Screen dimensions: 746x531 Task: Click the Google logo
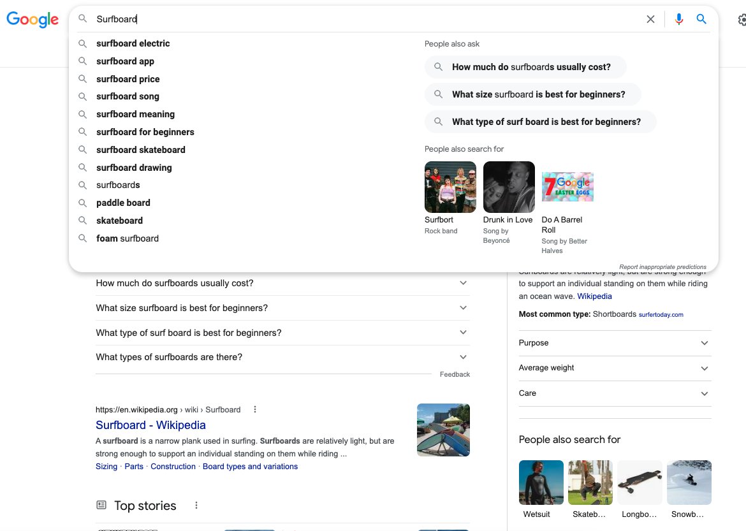33,19
